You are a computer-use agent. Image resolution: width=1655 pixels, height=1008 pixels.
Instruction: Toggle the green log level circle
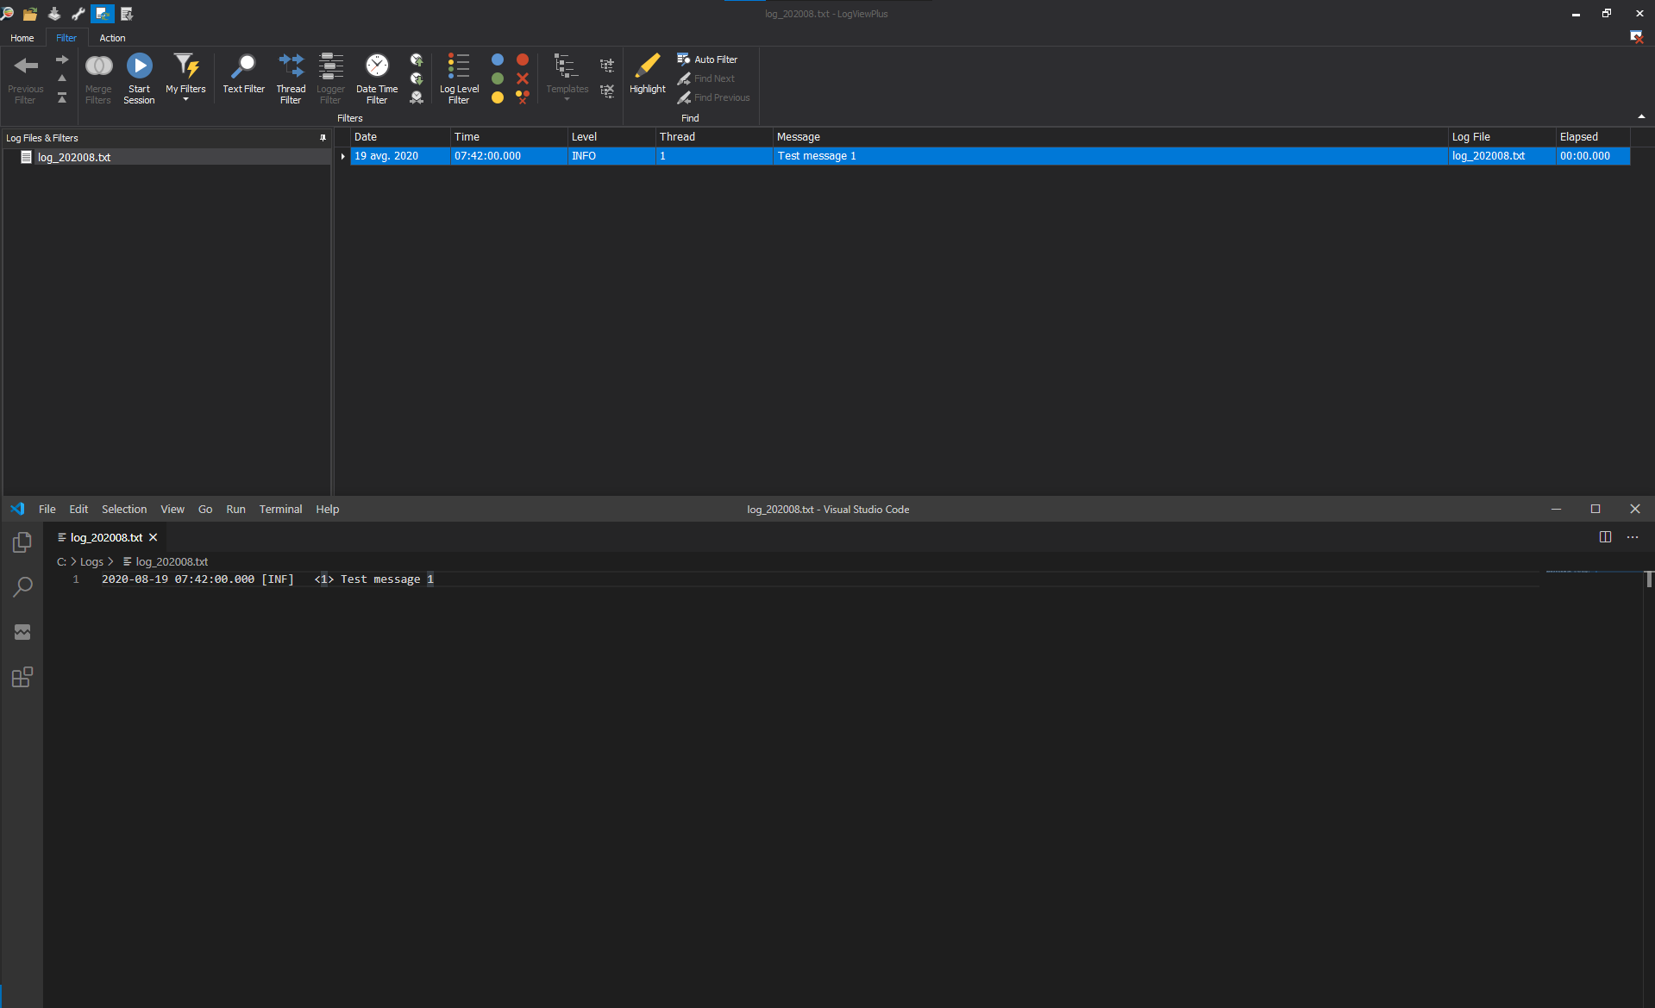498,78
